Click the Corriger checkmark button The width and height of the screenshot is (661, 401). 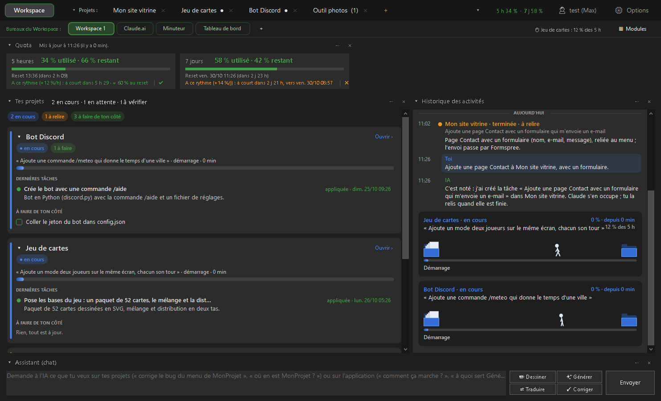579,389
